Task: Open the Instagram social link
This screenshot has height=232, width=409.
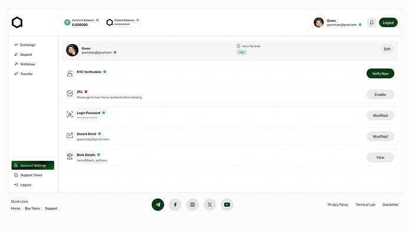Action: [192, 204]
